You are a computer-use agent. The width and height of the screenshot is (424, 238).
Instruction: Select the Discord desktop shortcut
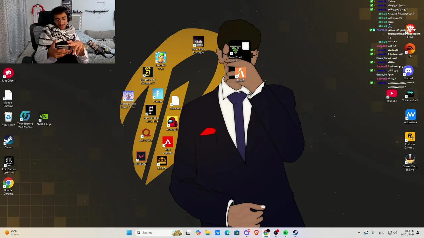tap(408, 73)
